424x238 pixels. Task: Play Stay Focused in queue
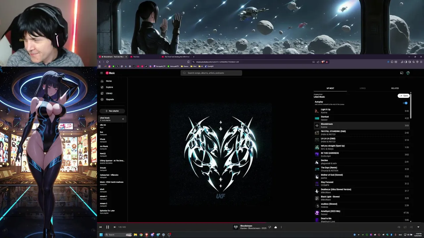[362, 184]
